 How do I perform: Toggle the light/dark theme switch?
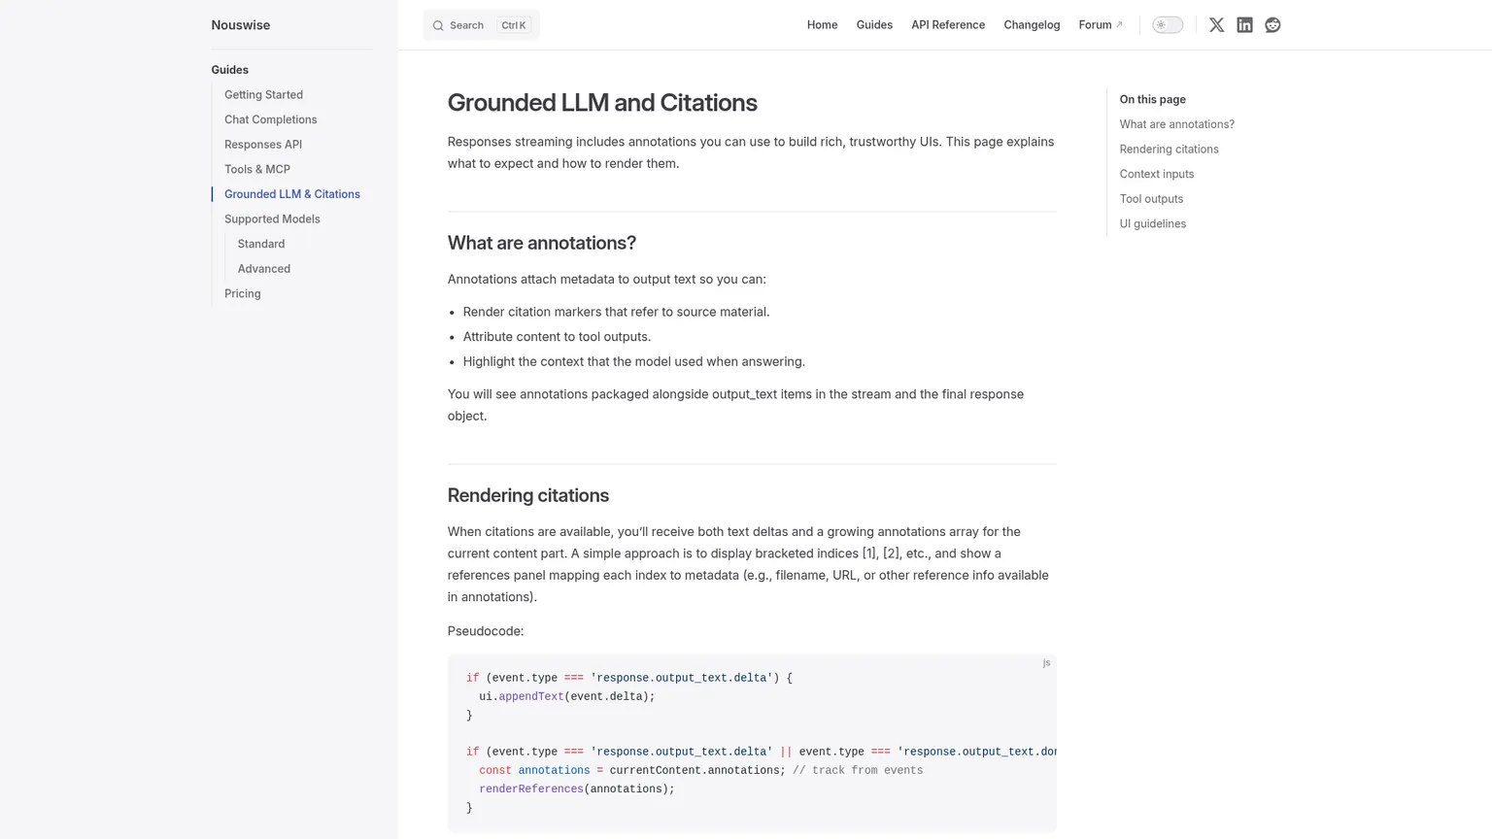point(1168,25)
